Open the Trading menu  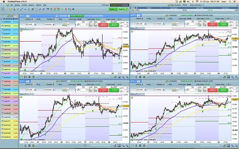point(24,5)
